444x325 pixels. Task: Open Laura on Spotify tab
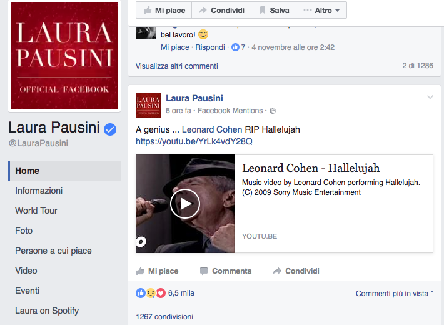click(x=47, y=311)
